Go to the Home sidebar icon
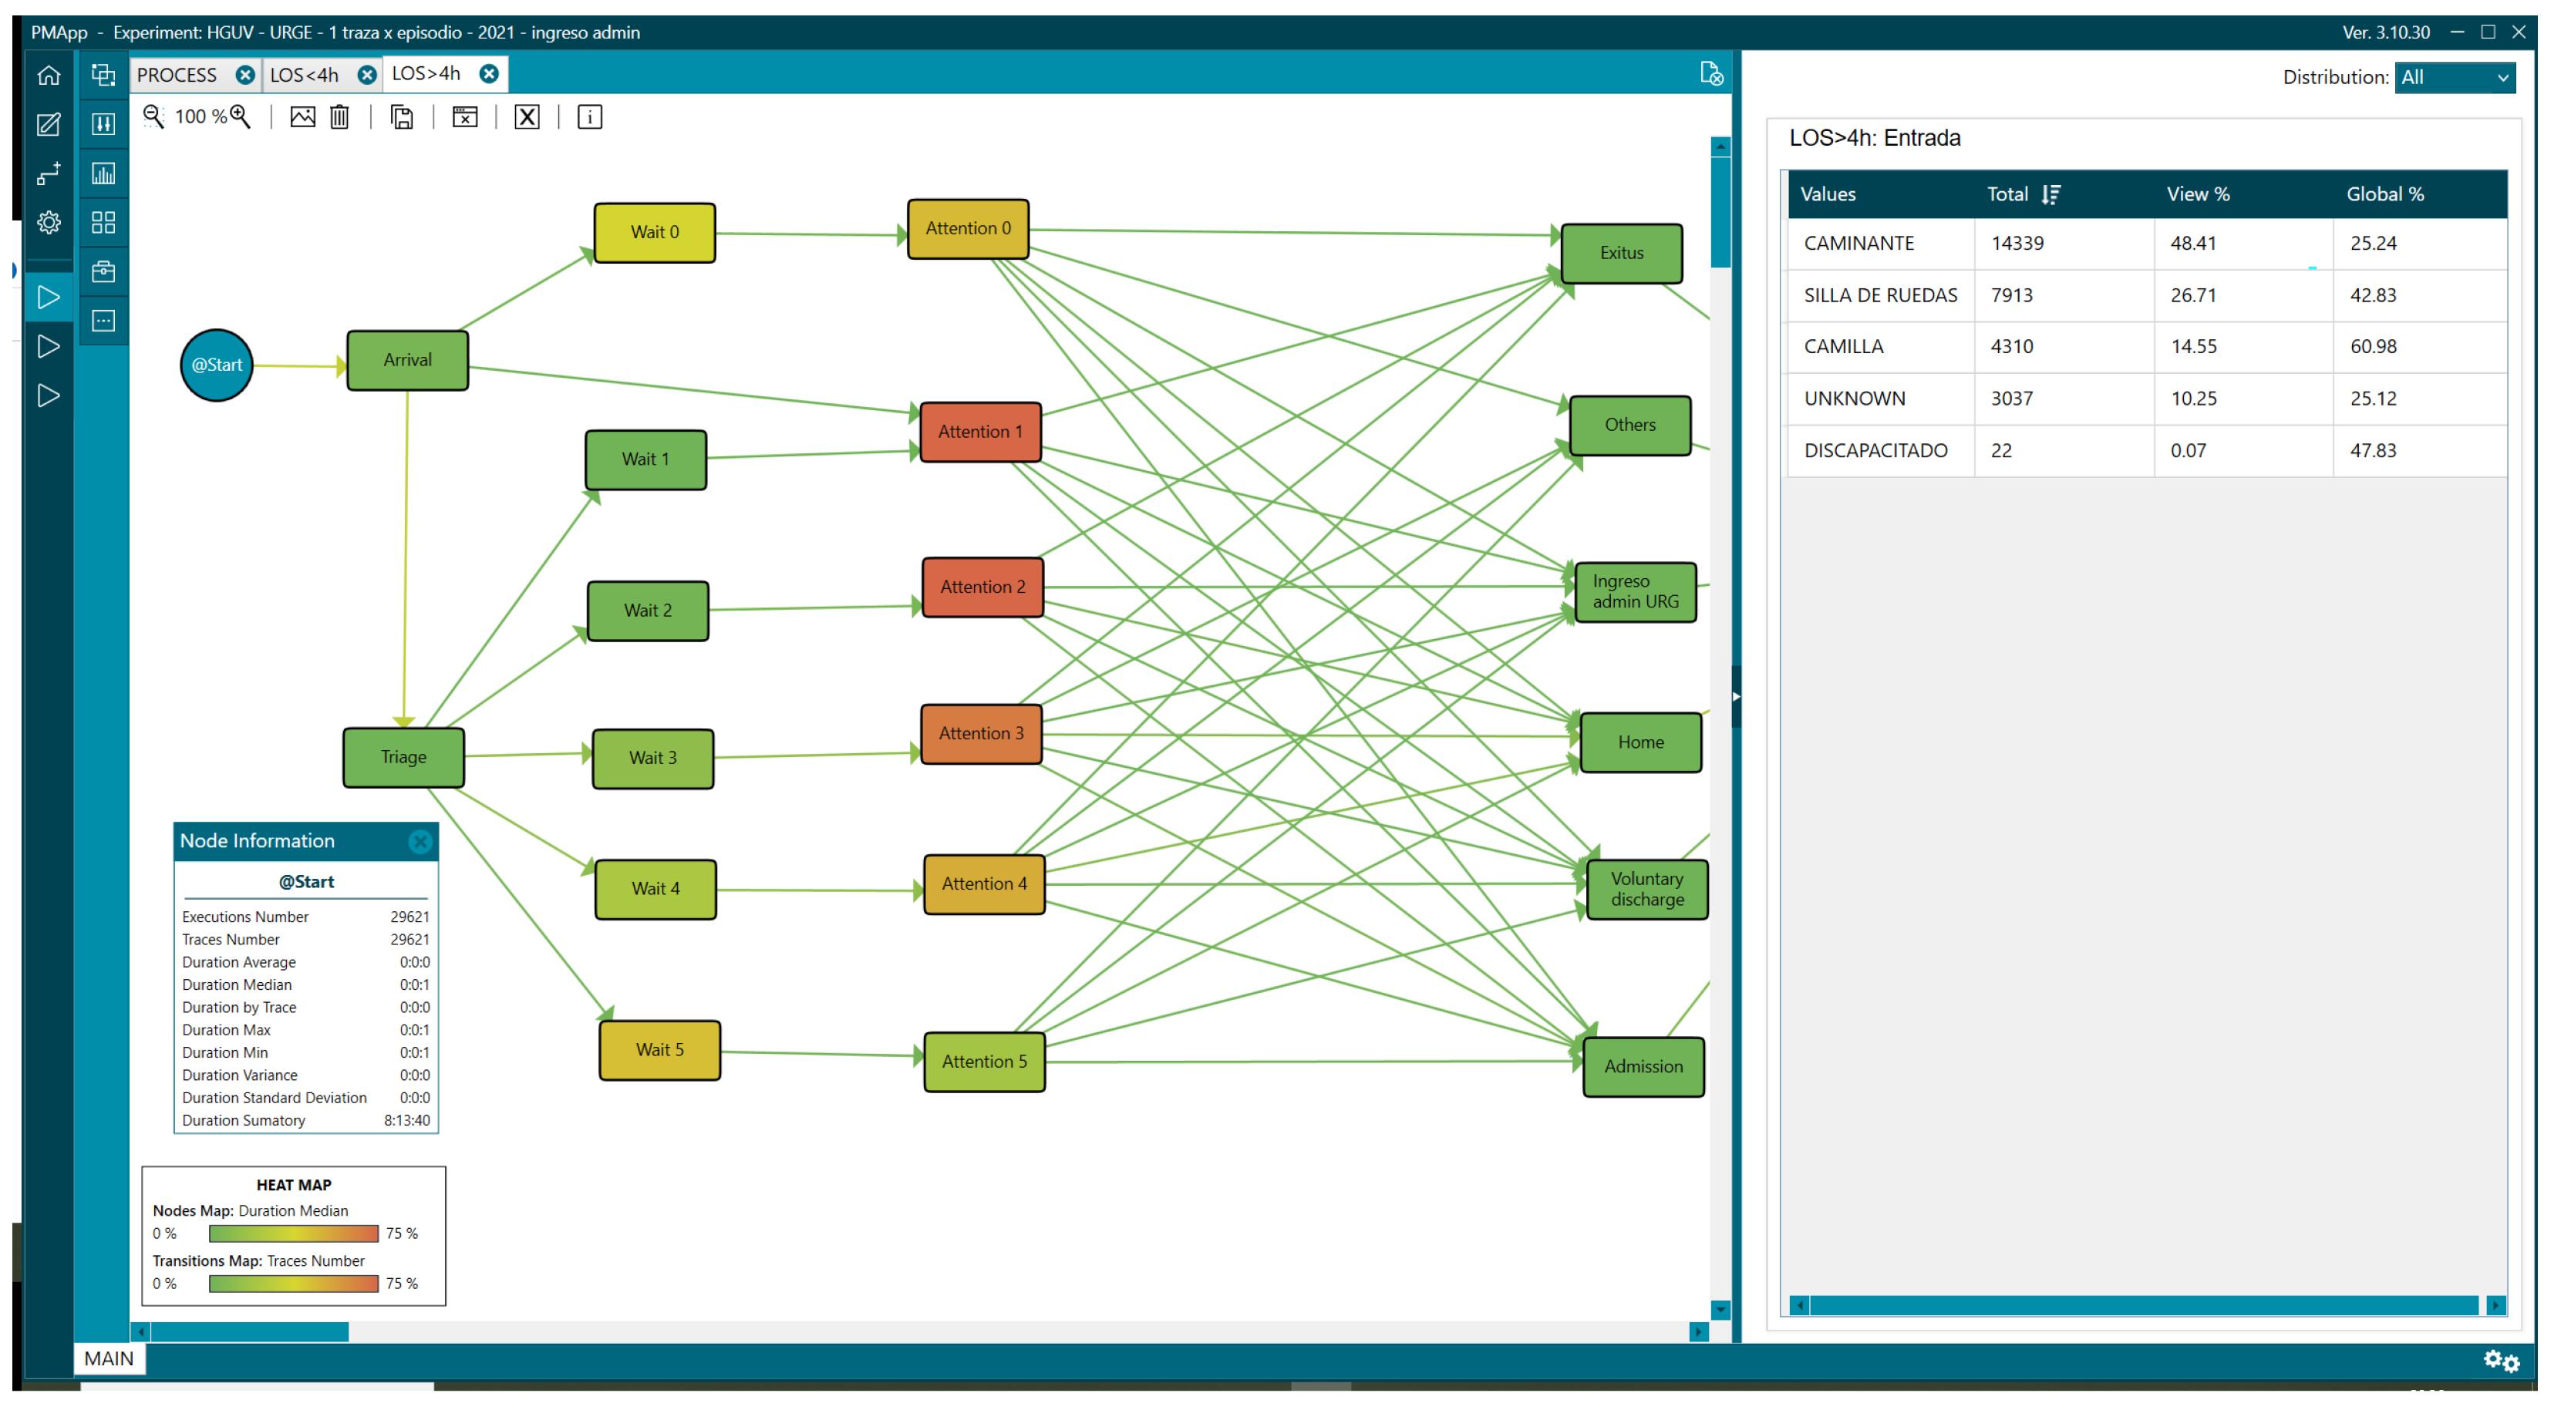This screenshot has height=1410, width=2561. [x=48, y=76]
